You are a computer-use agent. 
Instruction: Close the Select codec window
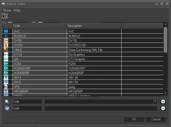tap(167, 4)
